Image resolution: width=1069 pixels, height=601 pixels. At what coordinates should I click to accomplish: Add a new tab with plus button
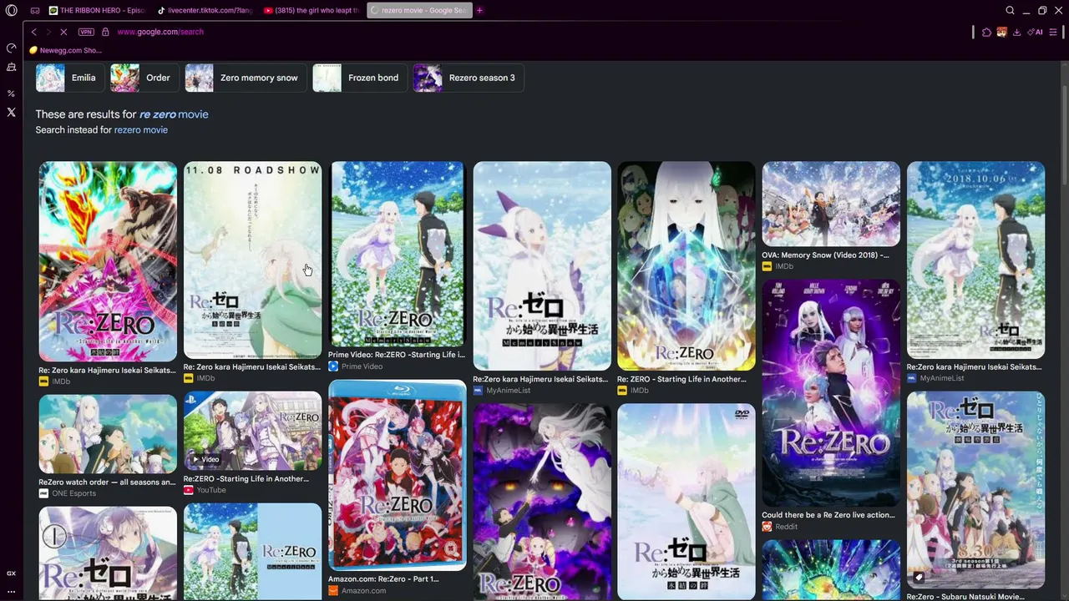479,11
